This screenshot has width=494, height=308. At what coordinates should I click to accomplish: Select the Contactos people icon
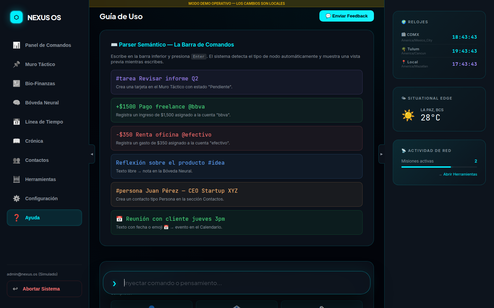coord(16,160)
